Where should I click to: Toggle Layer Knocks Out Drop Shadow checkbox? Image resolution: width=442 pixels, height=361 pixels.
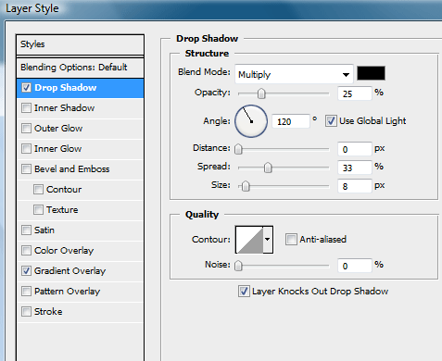tap(244, 292)
